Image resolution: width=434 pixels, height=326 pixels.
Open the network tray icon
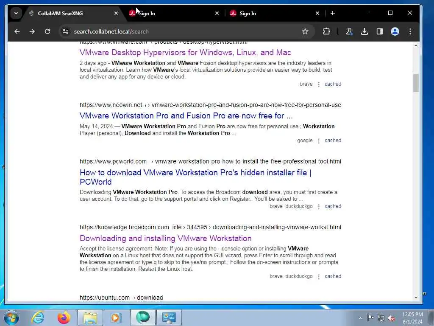(x=381, y=318)
